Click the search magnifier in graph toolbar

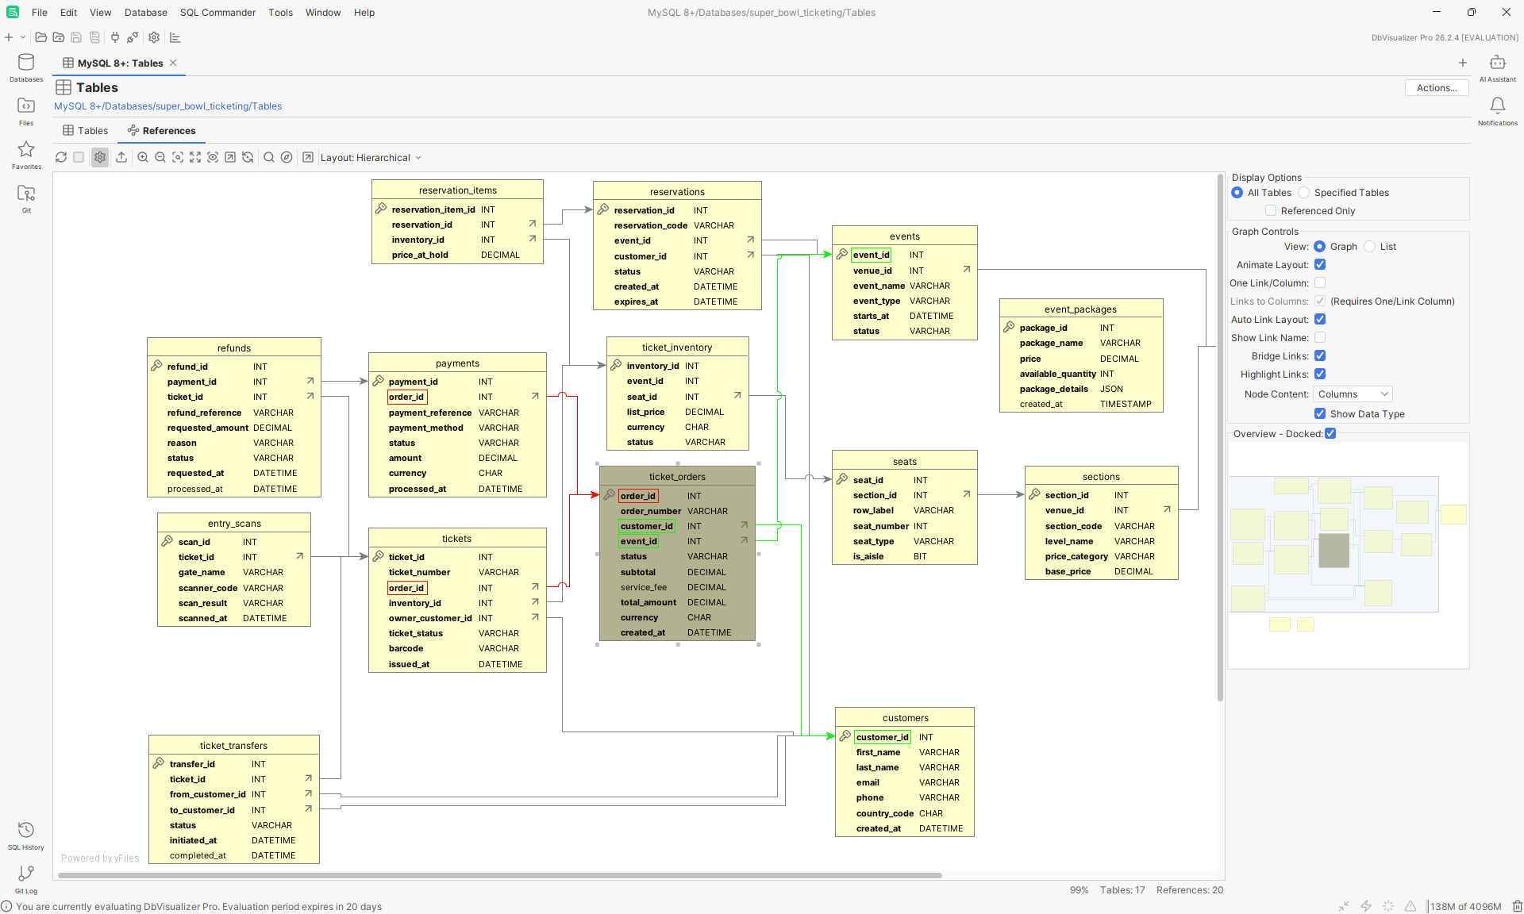(x=269, y=157)
